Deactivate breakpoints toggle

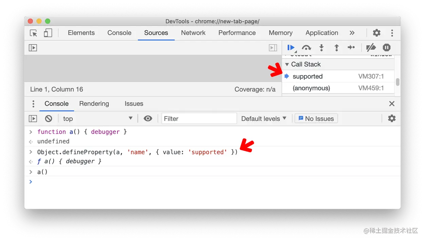pyautogui.click(x=371, y=48)
